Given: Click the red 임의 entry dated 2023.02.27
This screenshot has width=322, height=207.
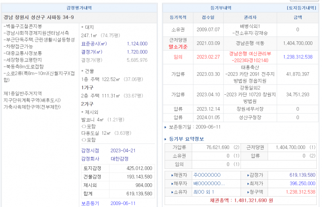Looking at the screenshot, I should pyautogui.click(x=177, y=57).
